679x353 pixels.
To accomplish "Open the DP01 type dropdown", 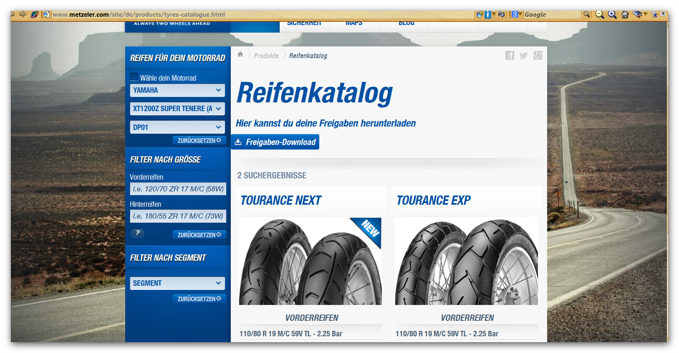I will [177, 127].
